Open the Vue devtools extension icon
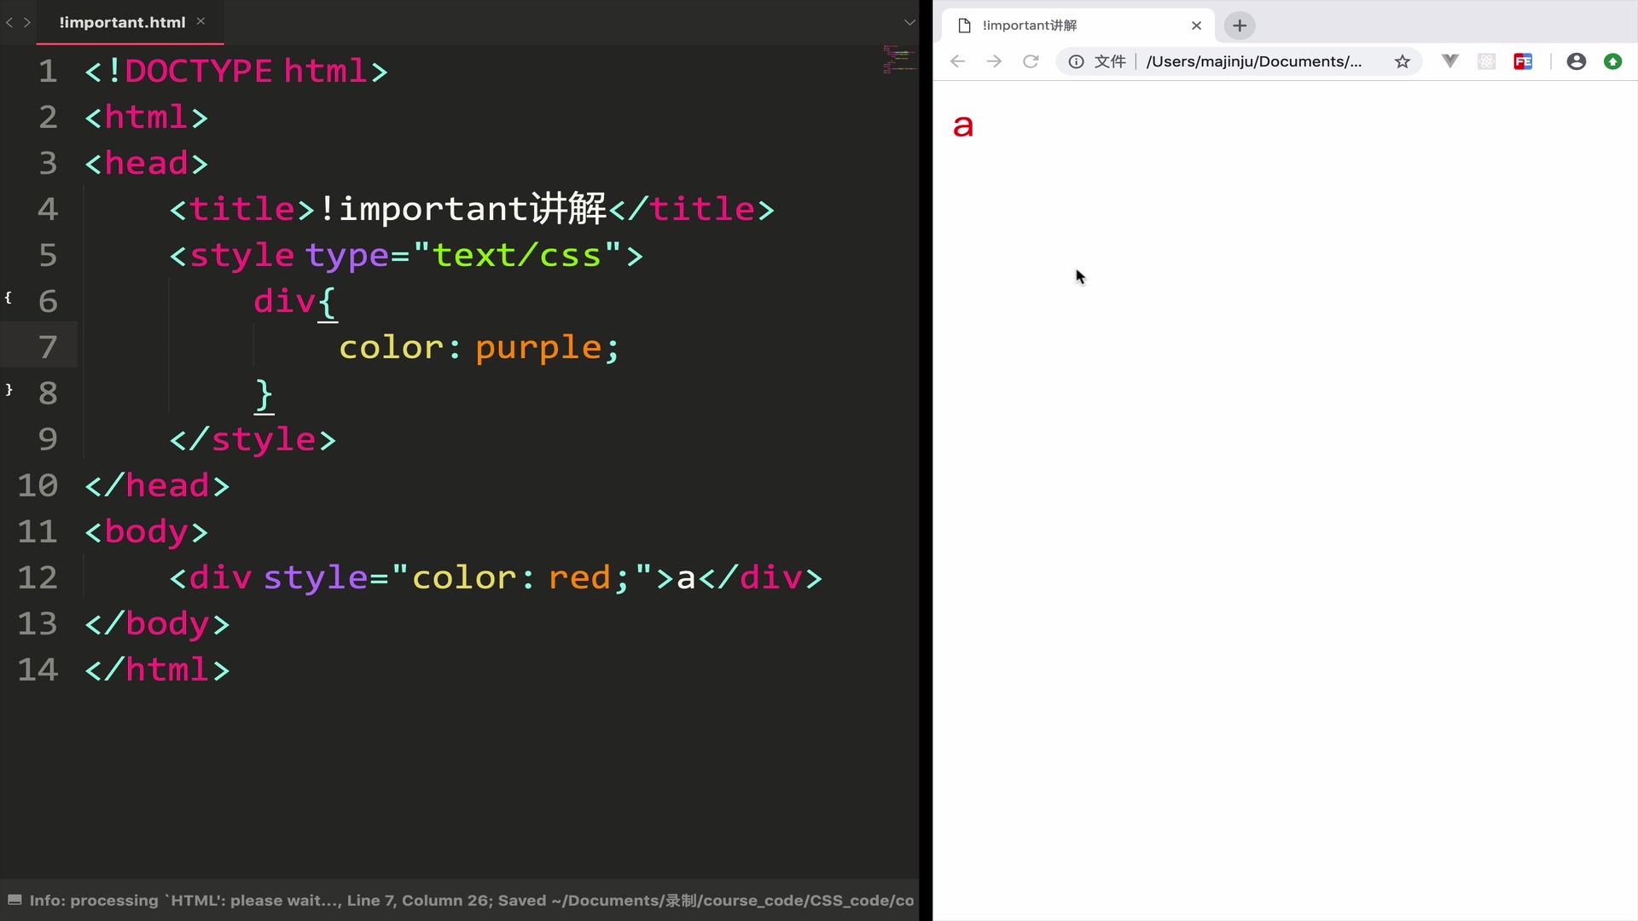This screenshot has width=1638, height=921. 1449,61
